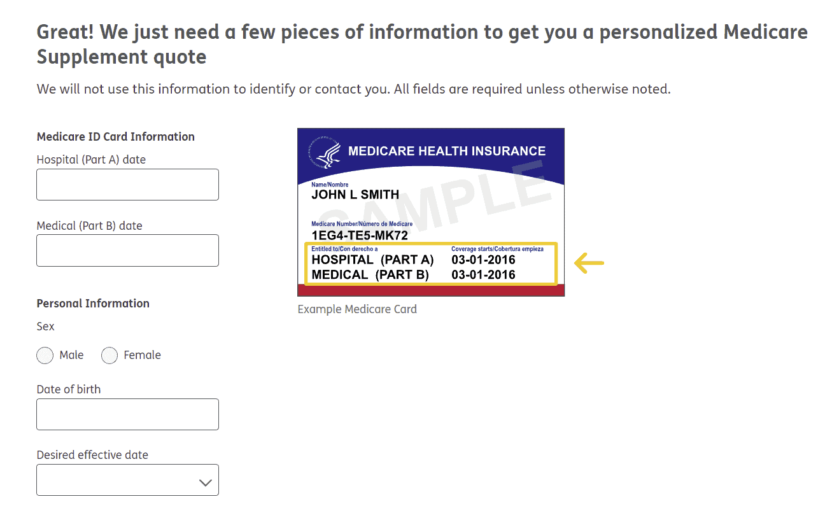Click the "Medical (Part B) date" label
This screenshot has height=513, width=832.
click(89, 226)
